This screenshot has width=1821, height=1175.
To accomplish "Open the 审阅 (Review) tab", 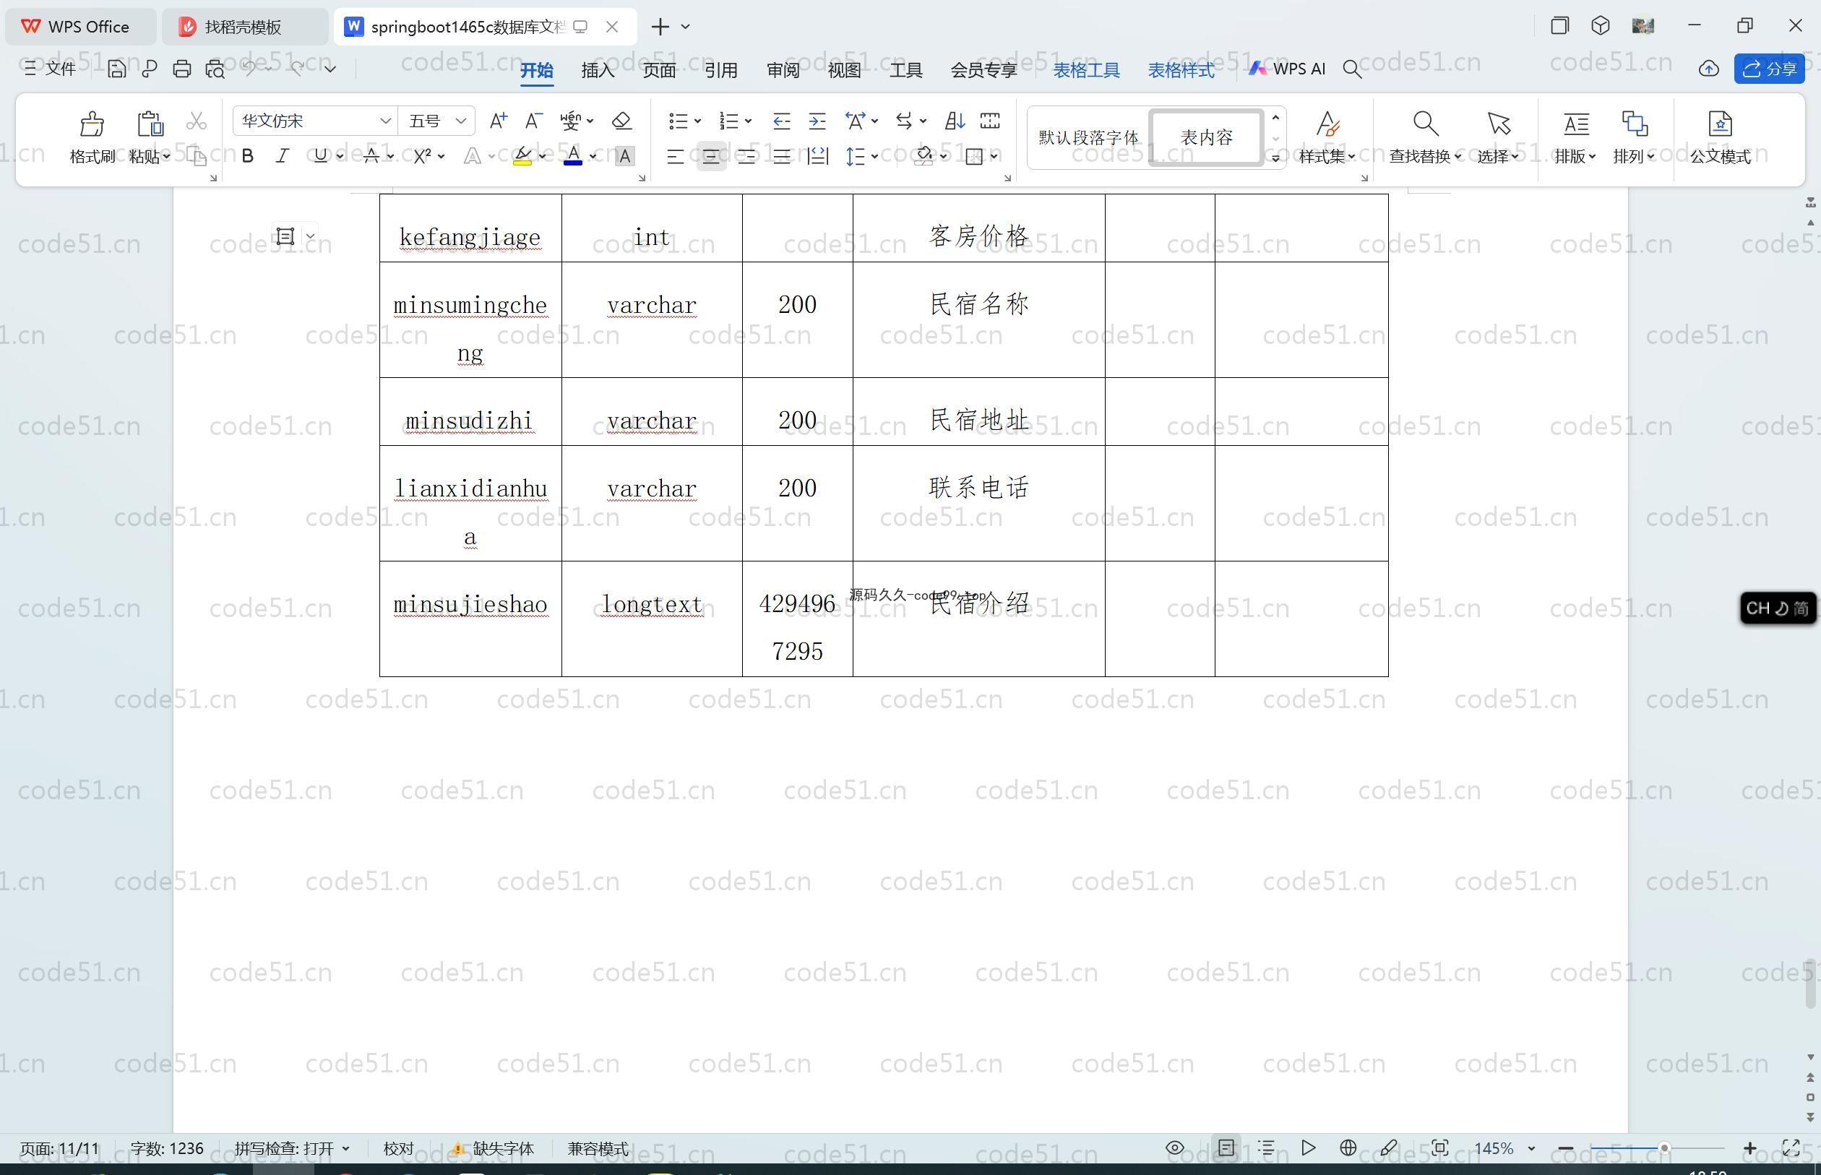I will tap(783, 69).
